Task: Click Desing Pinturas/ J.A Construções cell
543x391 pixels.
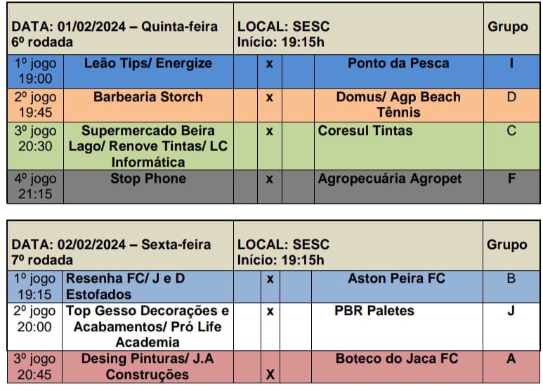Action: (x=148, y=366)
